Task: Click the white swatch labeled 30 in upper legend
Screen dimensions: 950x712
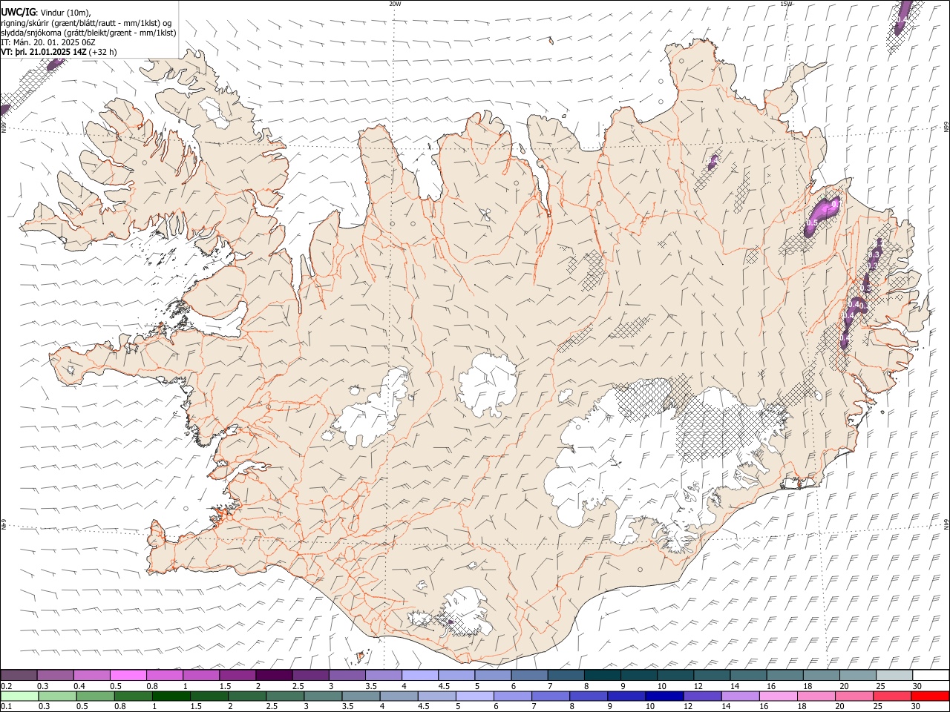Action: click(930, 675)
